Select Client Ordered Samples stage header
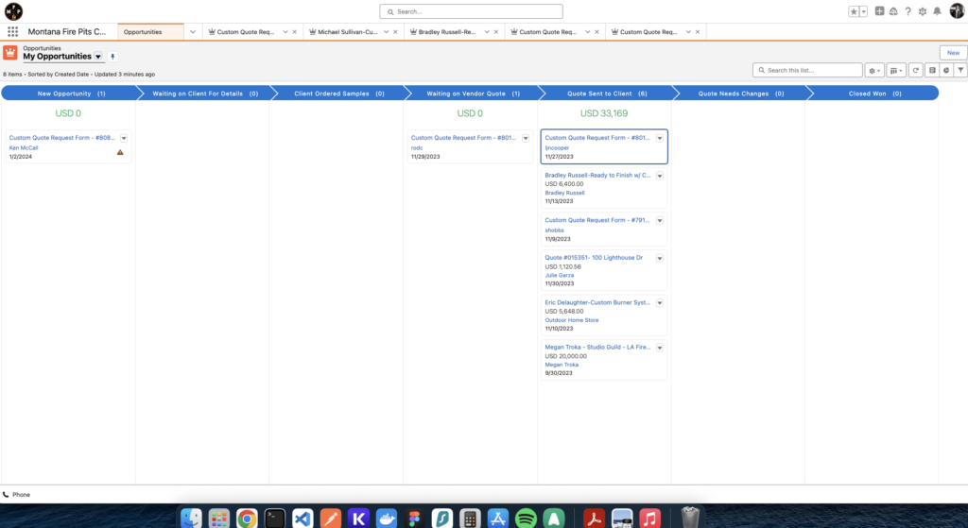The width and height of the screenshot is (968, 528). pos(339,94)
